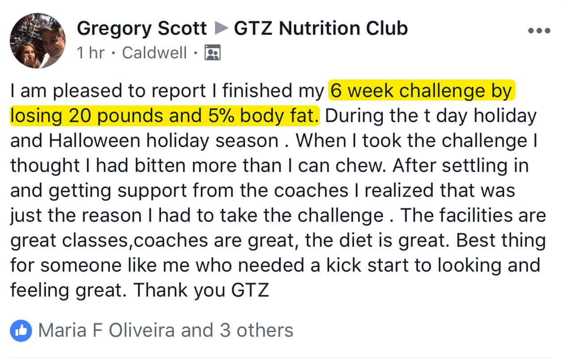Open the Caldwell location link
The image size is (567, 358).
(154, 53)
